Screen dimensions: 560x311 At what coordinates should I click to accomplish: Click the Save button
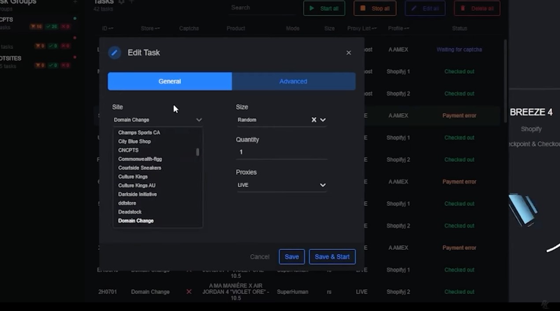coord(291,257)
